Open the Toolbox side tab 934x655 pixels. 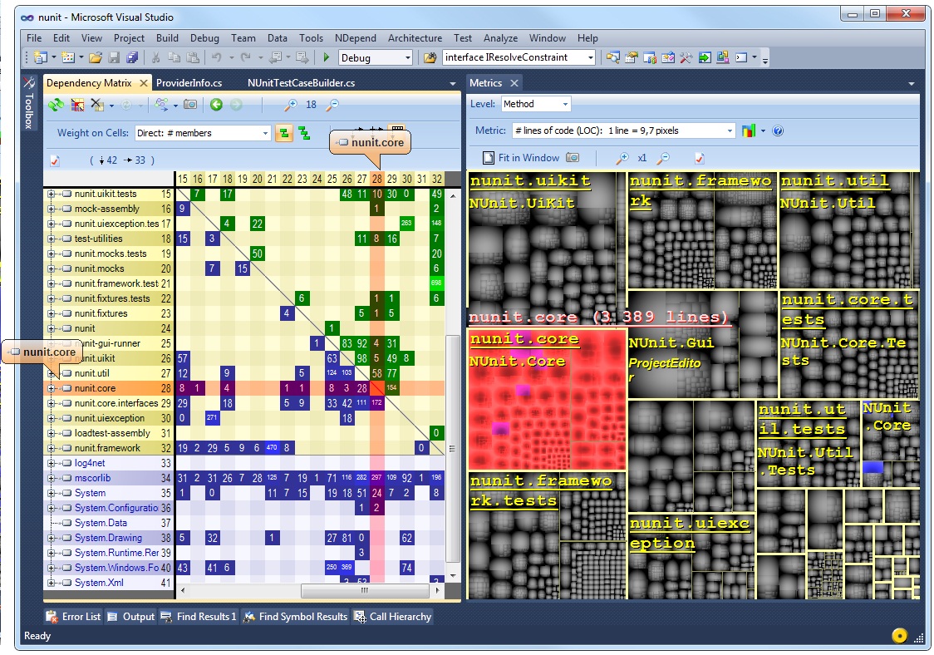coord(28,102)
